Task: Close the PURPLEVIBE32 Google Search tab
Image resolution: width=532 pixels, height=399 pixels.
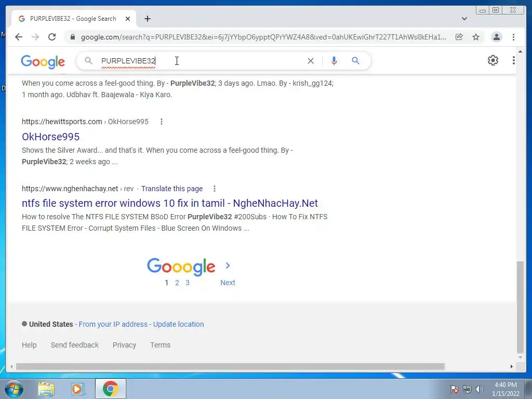Action: point(128,19)
